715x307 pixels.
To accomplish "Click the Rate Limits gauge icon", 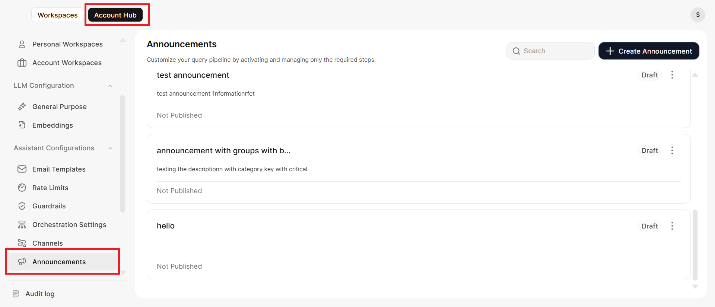I will [x=22, y=188].
